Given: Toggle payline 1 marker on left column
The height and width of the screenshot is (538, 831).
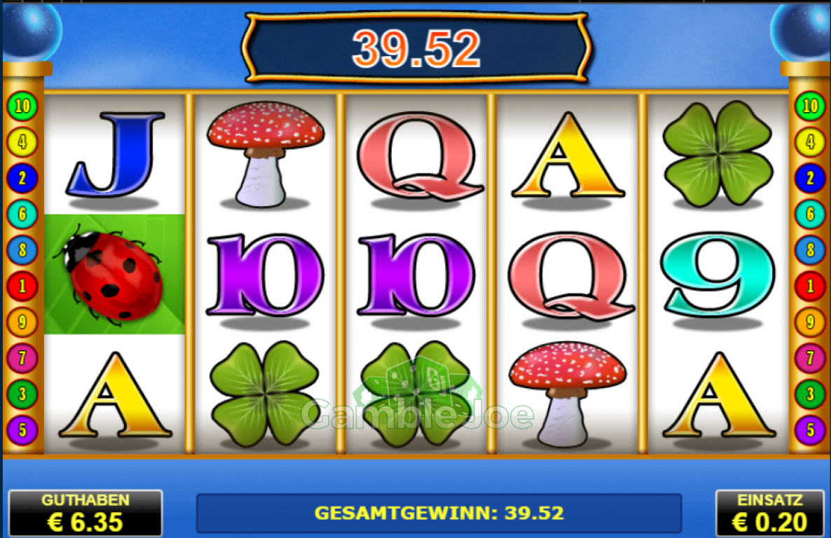Looking at the screenshot, I should [x=22, y=287].
